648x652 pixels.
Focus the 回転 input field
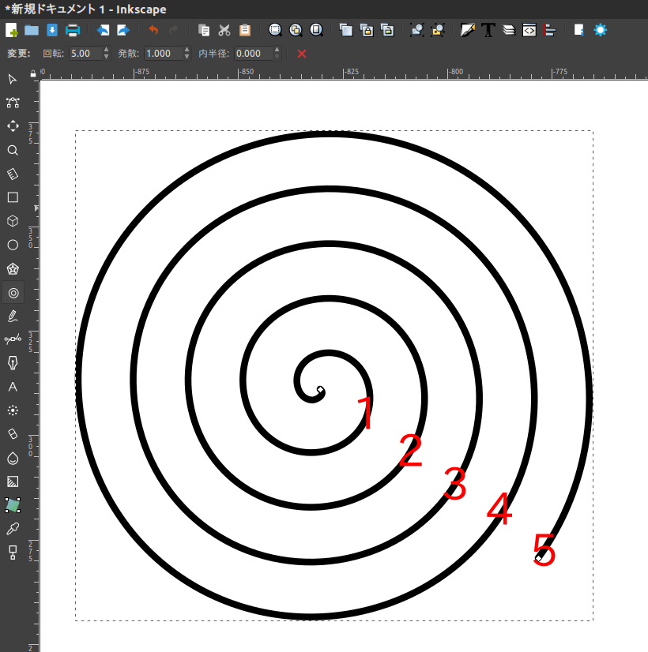(85, 53)
